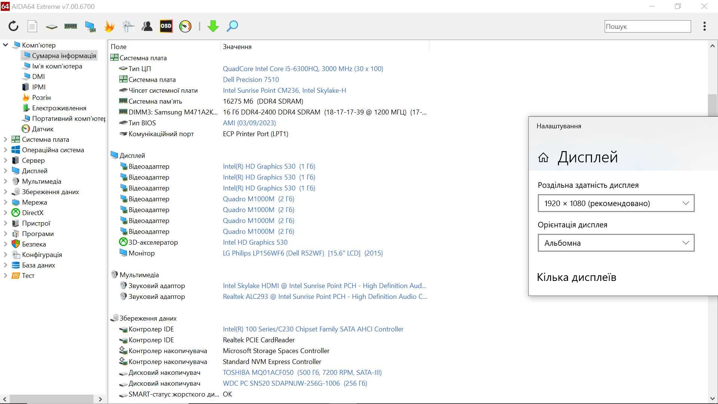Screen dimensions: 718x404
Task: Open the three-dot menu at top right
Action: pos(705,26)
